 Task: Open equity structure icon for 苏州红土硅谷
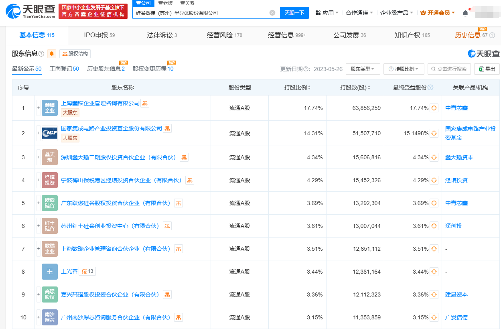tap(167, 226)
